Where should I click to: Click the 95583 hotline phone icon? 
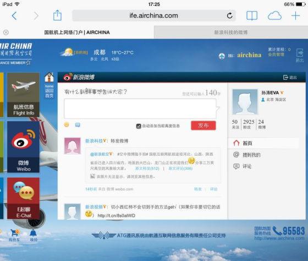pyautogui.click(x=277, y=231)
